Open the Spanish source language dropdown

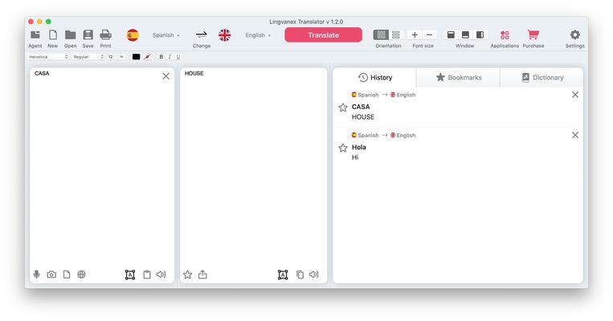point(166,35)
